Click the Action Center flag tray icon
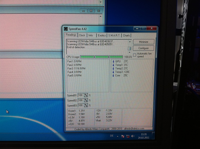 (123, 136)
